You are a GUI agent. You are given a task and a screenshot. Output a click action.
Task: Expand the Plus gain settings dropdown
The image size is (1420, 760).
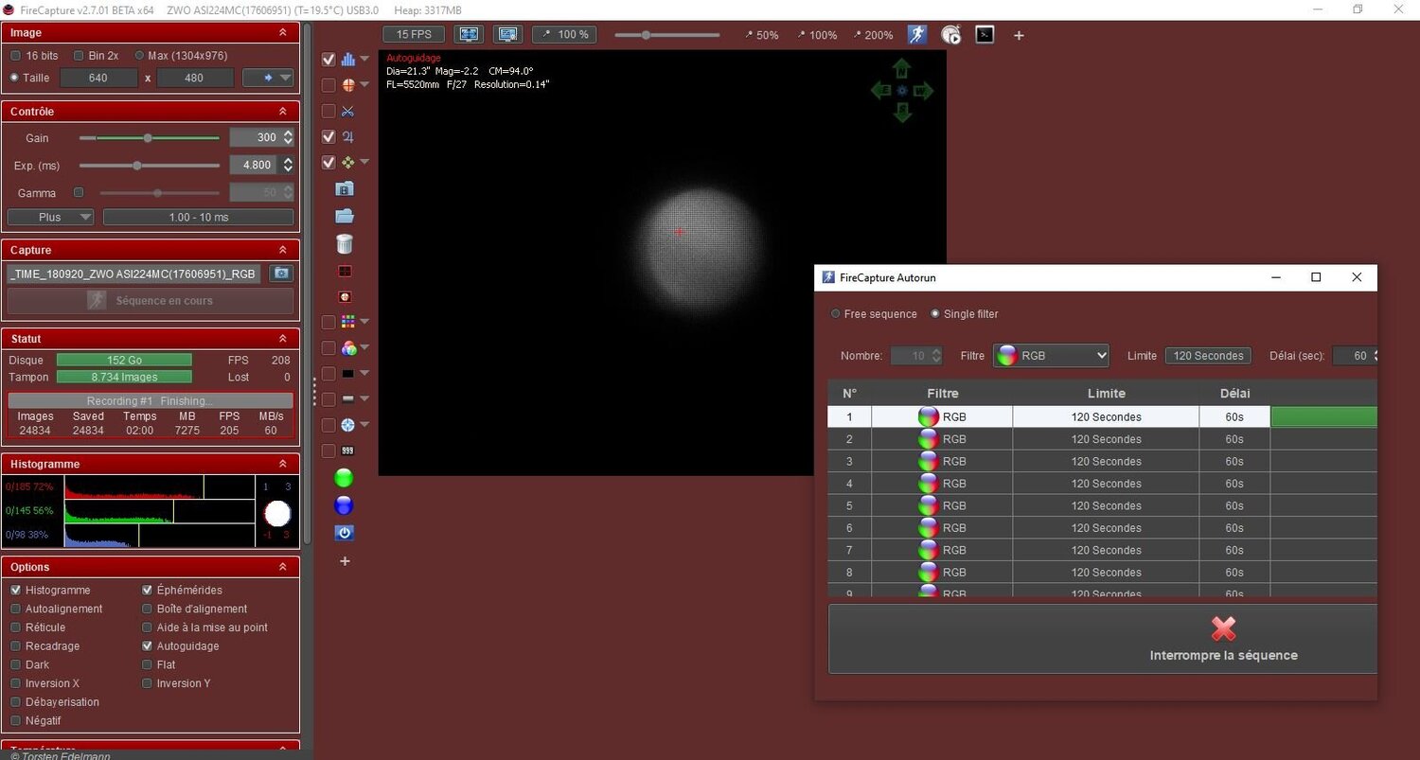click(50, 217)
